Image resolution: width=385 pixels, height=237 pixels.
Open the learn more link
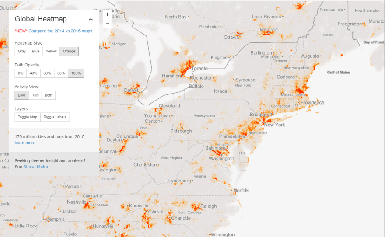pyautogui.click(x=25, y=143)
